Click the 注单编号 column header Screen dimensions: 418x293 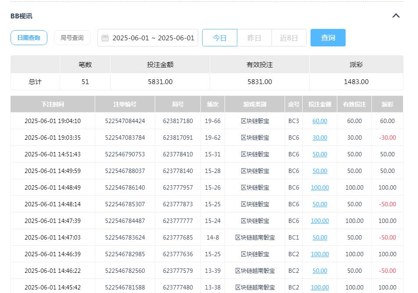(x=124, y=104)
